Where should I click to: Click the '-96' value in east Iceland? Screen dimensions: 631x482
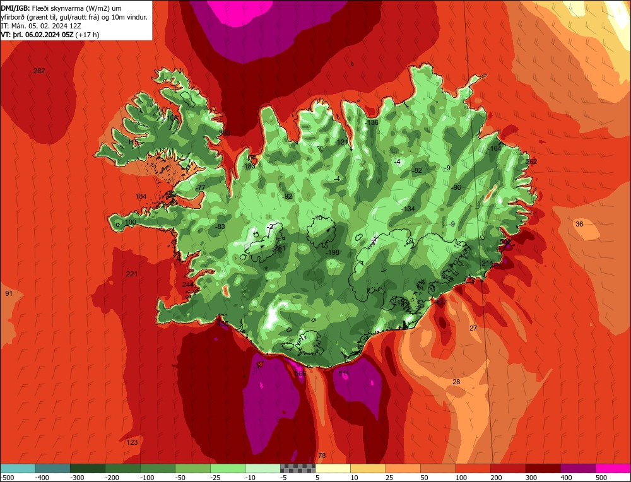(456, 187)
